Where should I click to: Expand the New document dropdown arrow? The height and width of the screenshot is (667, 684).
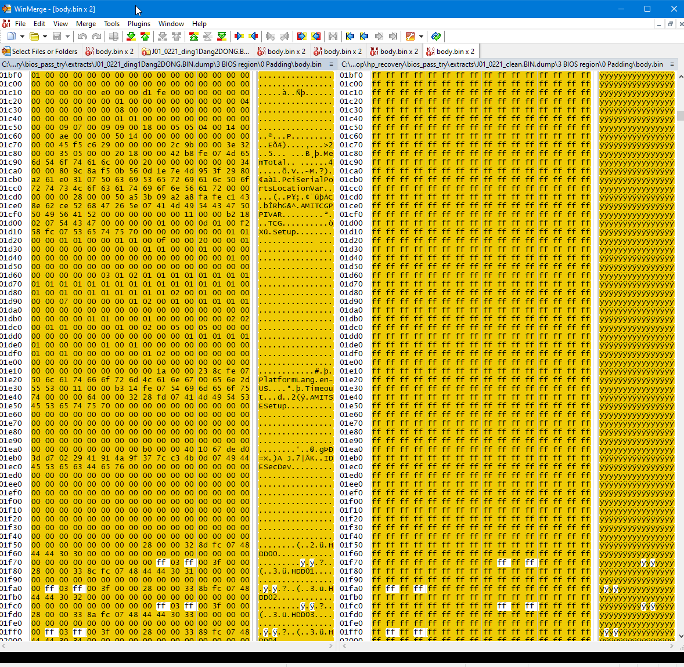(21, 37)
